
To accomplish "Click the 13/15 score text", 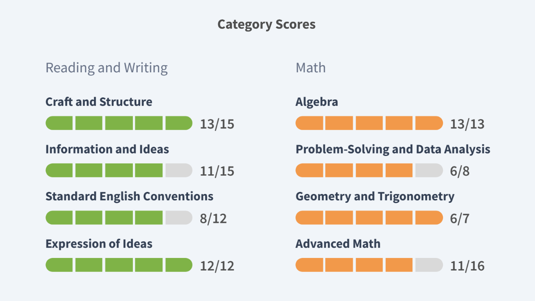I will (x=217, y=124).
